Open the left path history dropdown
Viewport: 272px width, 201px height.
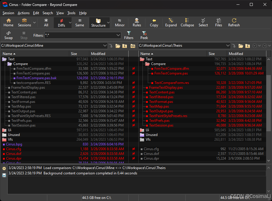point(105,46)
